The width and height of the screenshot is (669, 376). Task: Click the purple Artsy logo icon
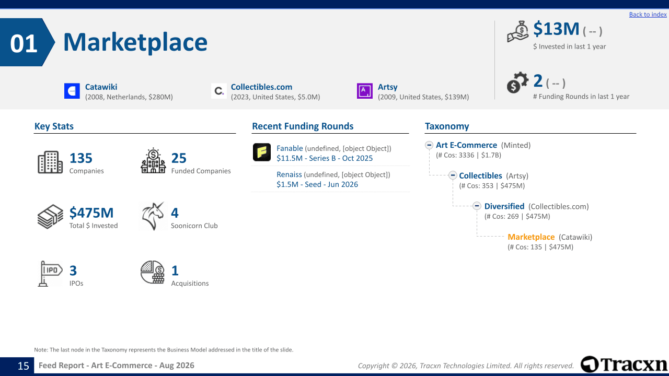pyautogui.click(x=365, y=91)
